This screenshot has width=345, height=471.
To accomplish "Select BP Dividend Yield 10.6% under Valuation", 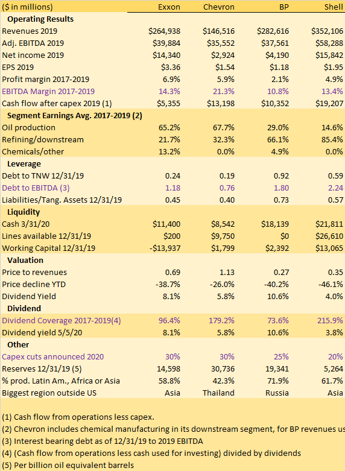I will 278,297.
